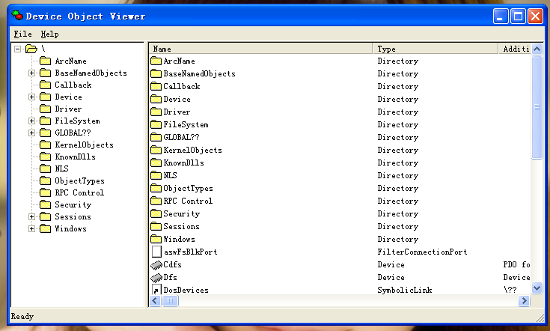This screenshot has width=550, height=331.
Task: Collapse the root backslash tree node
Action: coord(17,49)
